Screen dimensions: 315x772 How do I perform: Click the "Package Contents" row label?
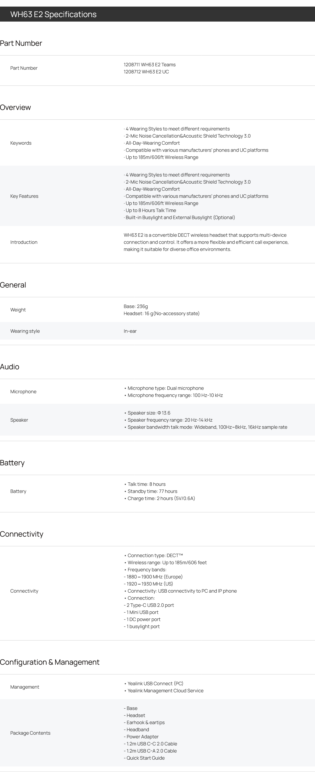pyautogui.click(x=30, y=733)
